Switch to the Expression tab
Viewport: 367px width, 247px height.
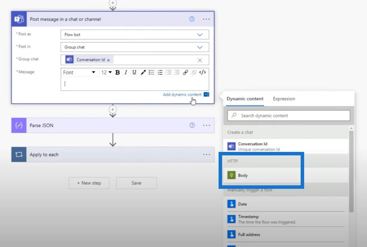[284, 99]
